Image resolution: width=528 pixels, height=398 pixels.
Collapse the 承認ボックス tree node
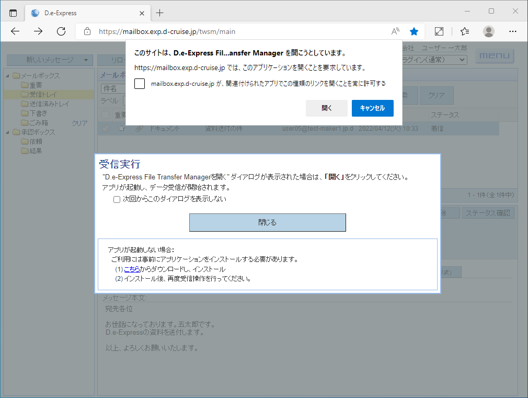coord(8,132)
